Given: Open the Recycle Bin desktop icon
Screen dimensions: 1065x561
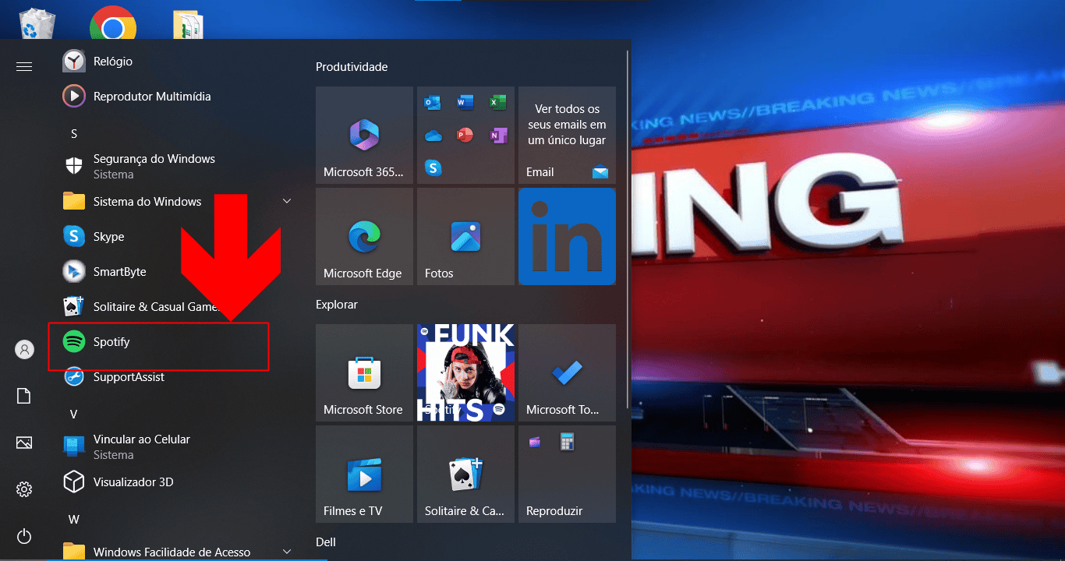Looking at the screenshot, I should tap(37, 23).
